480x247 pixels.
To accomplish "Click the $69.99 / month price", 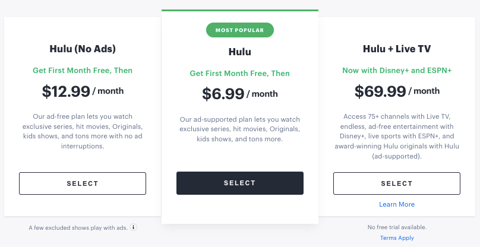I will 397,91.
